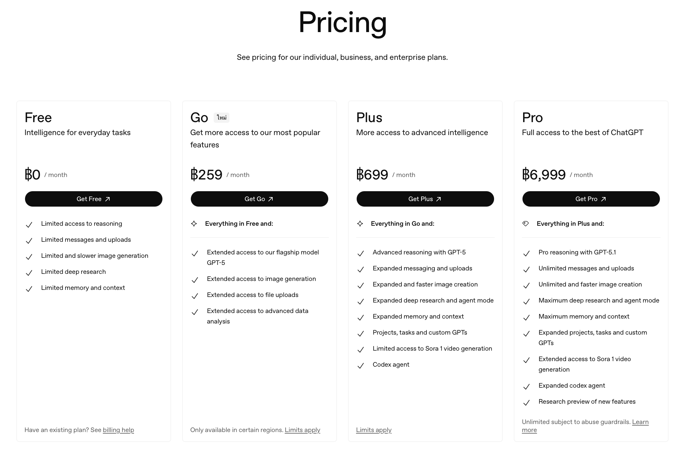This screenshot has height=449, width=688.
Task: Click checkmark beside Extended access to file uploads
Action: [x=195, y=296]
